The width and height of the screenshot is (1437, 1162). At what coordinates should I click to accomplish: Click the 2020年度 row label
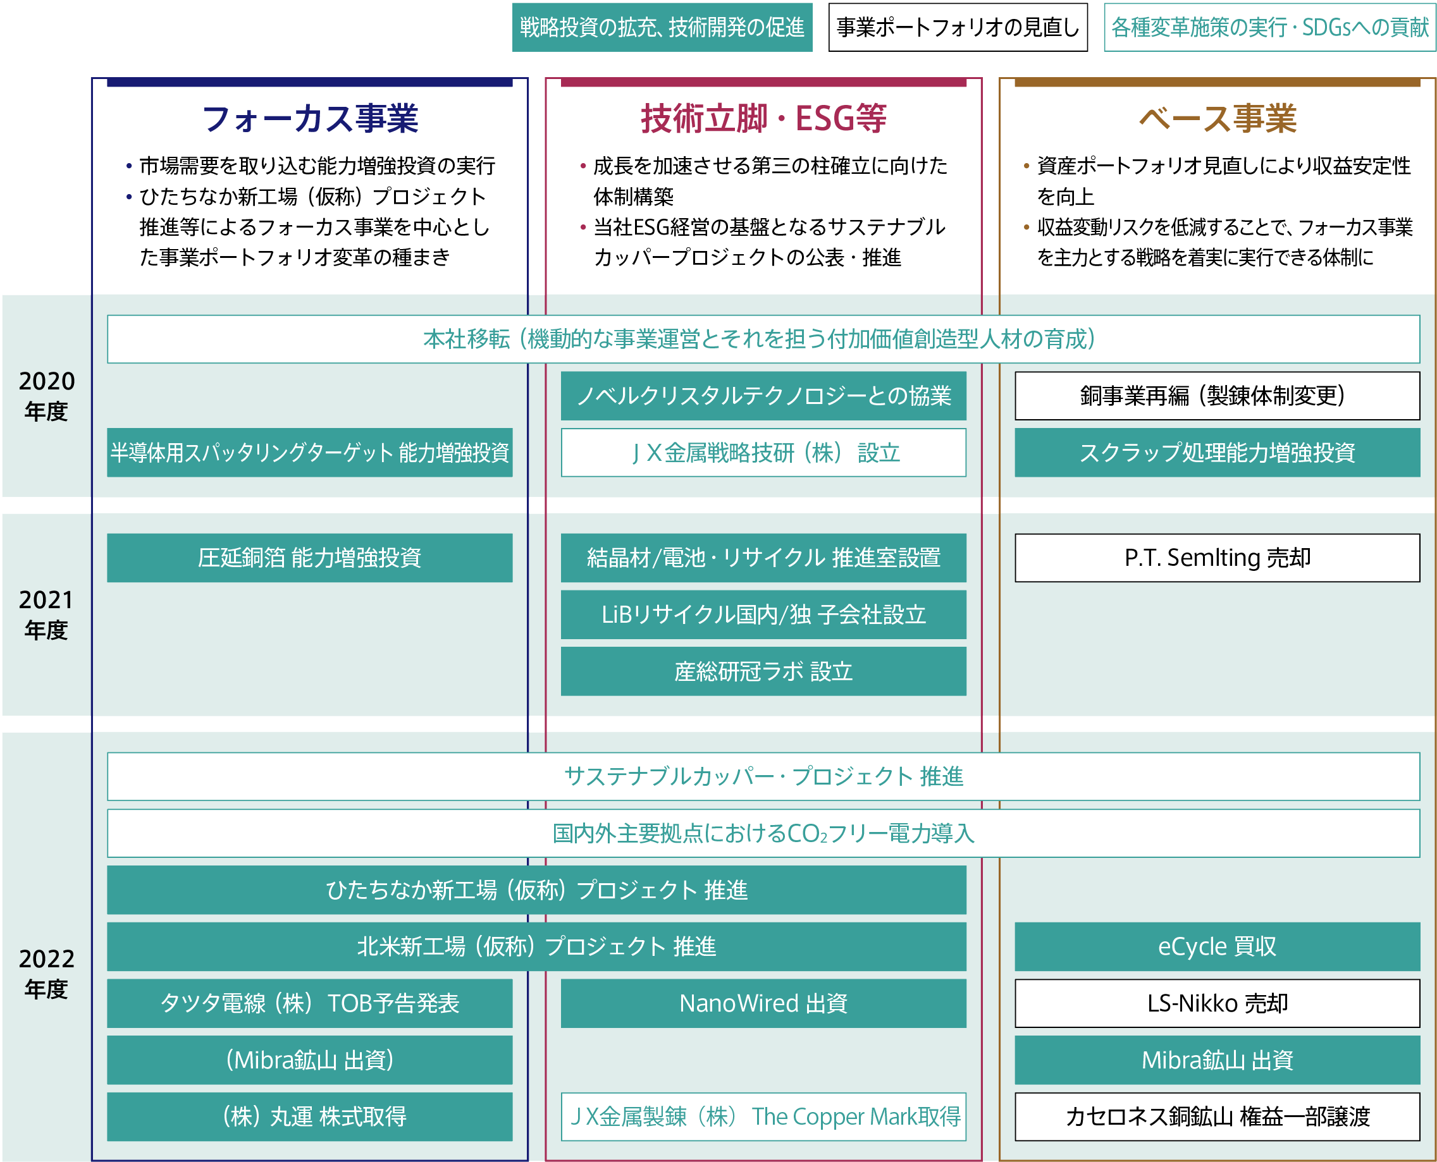pyautogui.click(x=46, y=396)
